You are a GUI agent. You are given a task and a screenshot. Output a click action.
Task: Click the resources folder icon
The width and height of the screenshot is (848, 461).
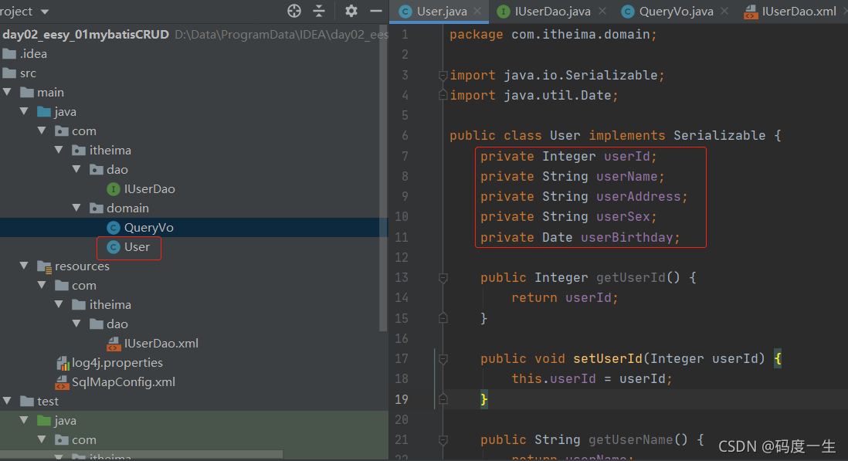(44, 266)
